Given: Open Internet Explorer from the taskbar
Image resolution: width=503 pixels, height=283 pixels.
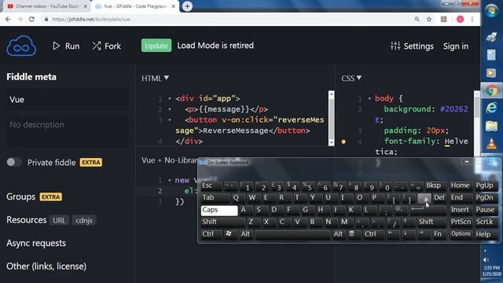Looking at the screenshot, I should [491, 108].
